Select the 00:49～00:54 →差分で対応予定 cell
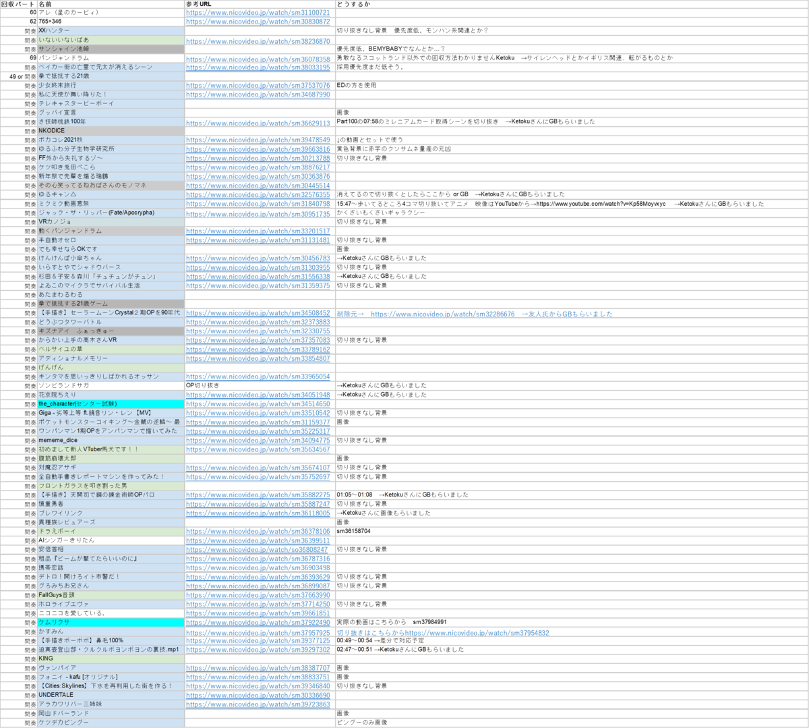The width and height of the screenshot is (809, 728). pyautogui.click(x=572, y=641)
